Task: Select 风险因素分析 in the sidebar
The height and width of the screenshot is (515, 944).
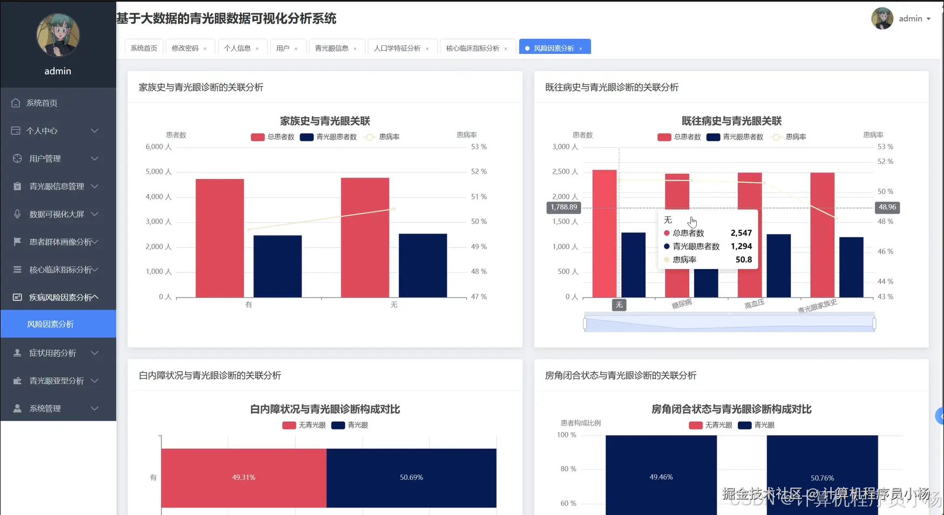Action: [58, 324]
